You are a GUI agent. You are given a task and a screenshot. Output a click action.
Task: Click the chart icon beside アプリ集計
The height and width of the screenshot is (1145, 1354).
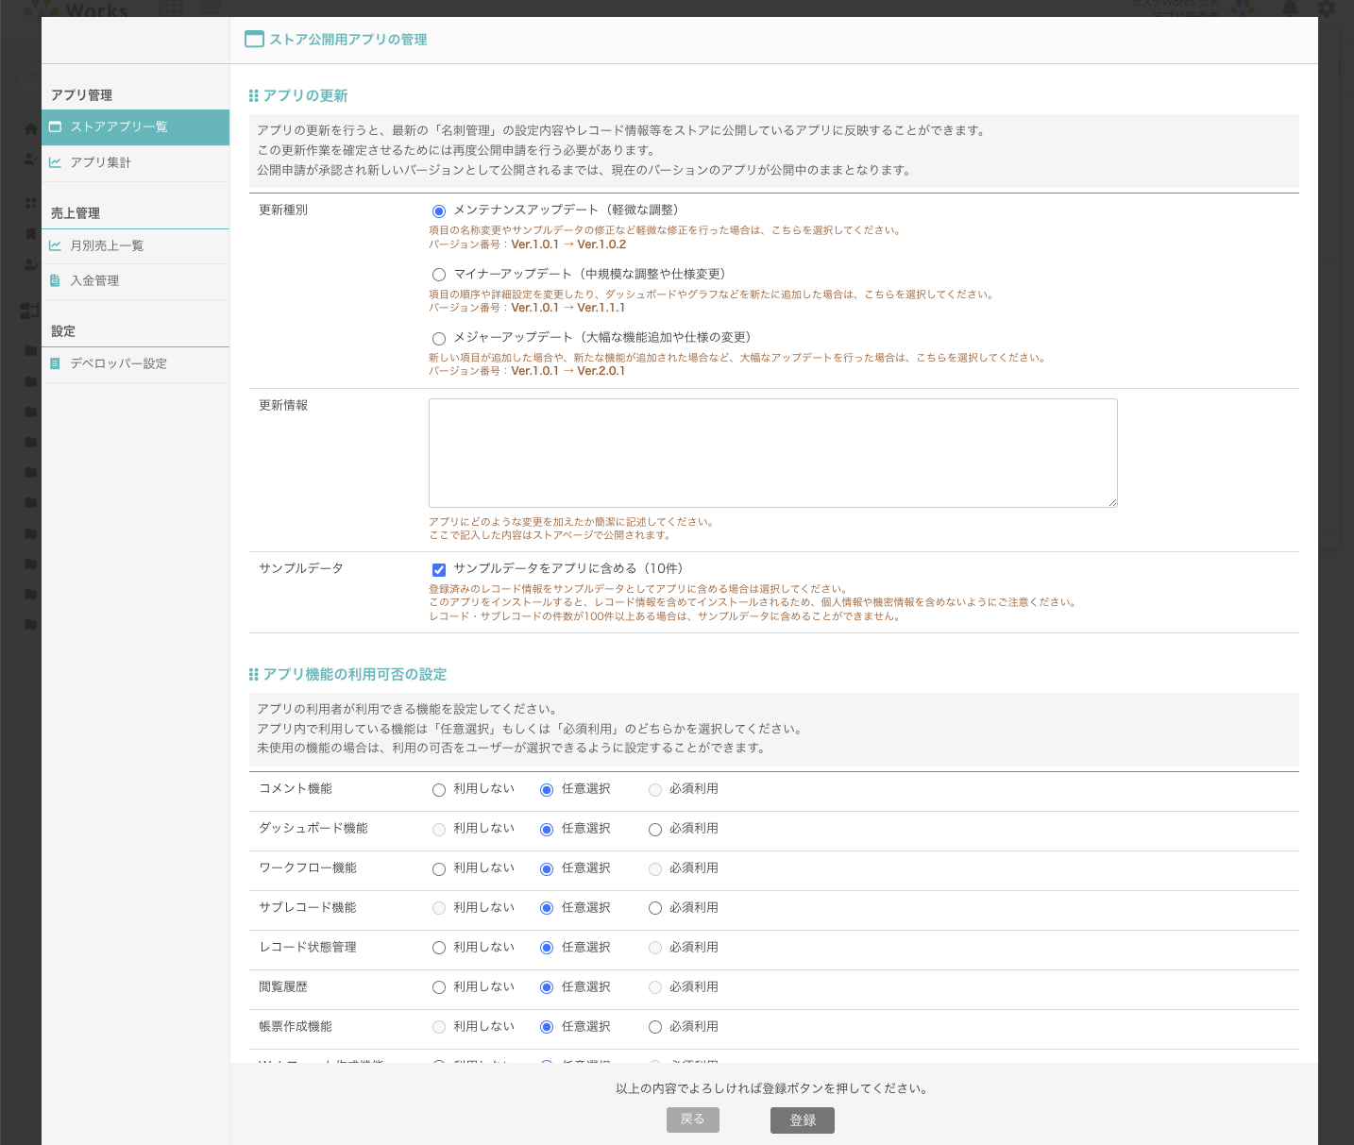pos(56,162)
